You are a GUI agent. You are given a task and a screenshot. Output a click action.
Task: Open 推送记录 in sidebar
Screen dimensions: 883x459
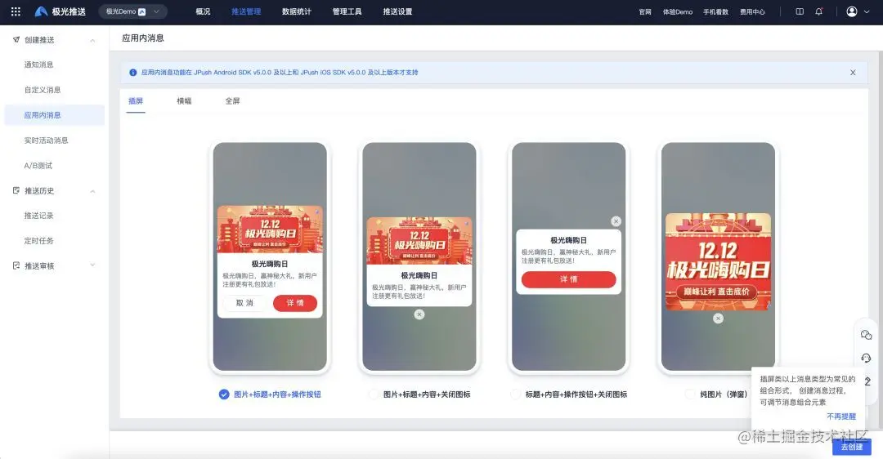tap(39, 216)
